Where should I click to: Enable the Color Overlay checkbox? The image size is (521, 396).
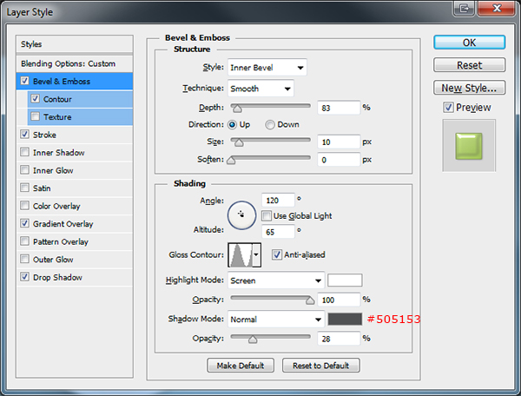coord(25,205)
